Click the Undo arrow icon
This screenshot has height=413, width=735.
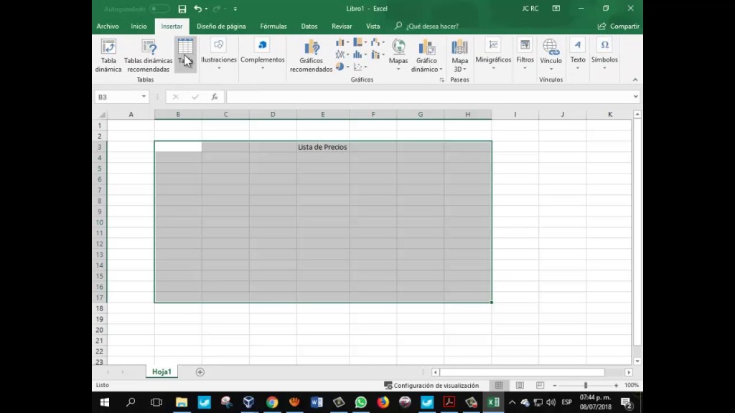point(198,9)
